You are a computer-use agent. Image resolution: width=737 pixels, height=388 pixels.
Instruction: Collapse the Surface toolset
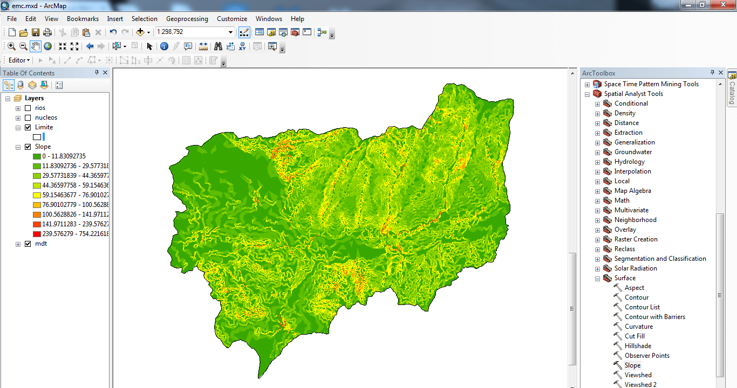597,279
